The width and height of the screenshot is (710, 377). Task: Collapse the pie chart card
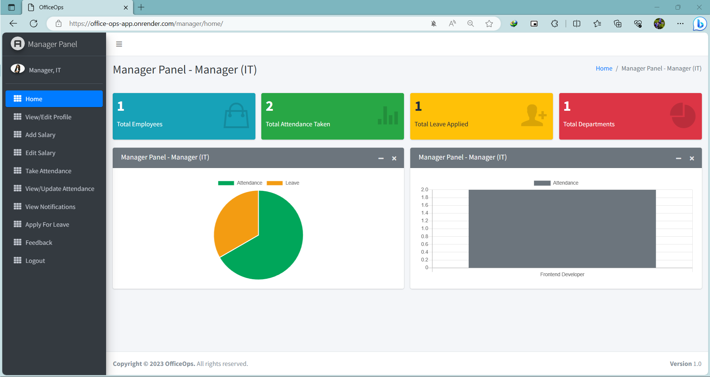click(x=381, y=158)
